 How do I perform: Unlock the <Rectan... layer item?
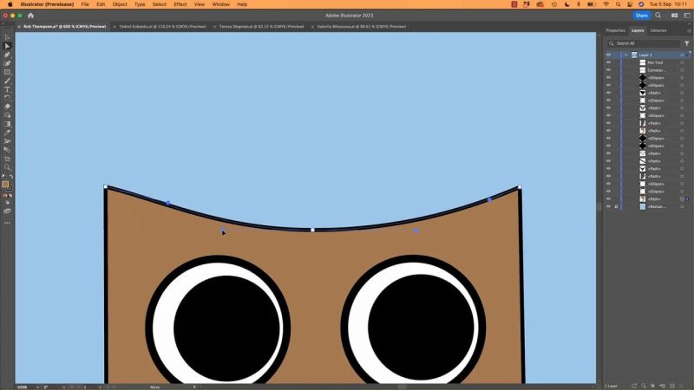616,206
